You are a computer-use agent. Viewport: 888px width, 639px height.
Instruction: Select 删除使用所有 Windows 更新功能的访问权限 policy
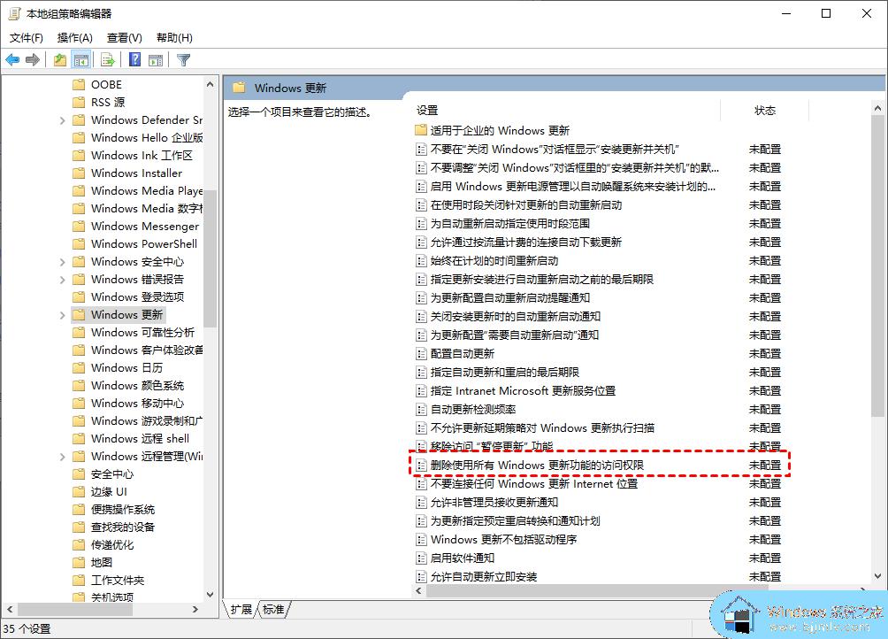[537, 465]
